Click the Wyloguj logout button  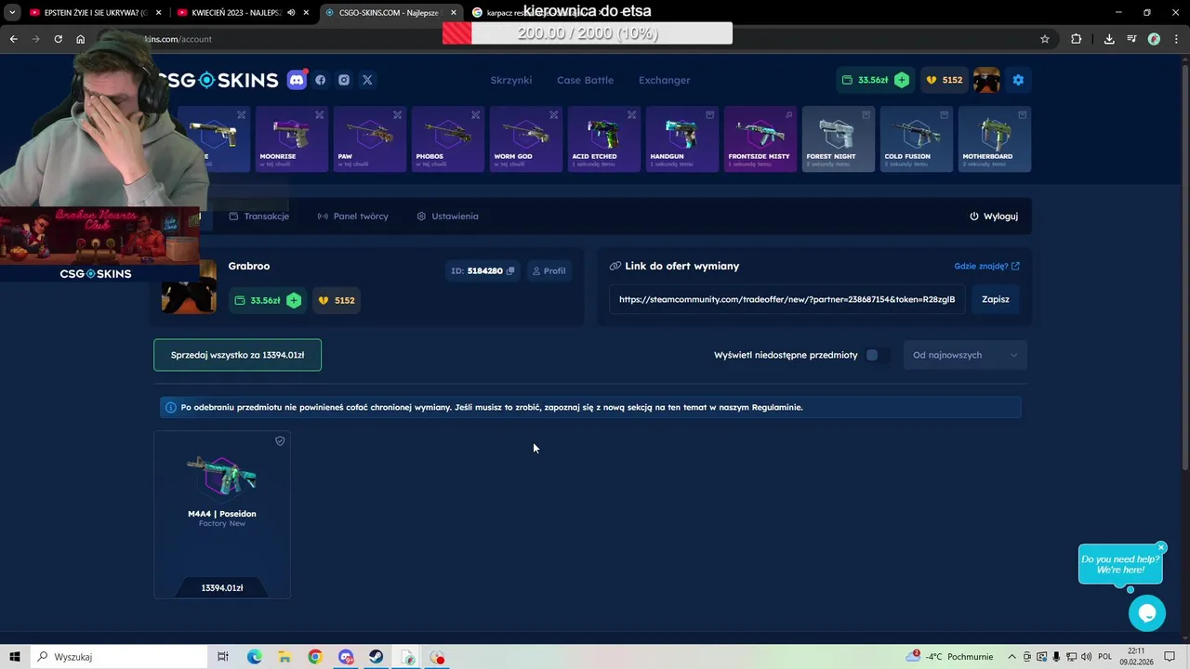(x=994, y=216)
